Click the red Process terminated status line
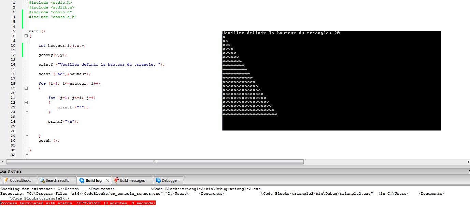This screenshot has width=470, height=209. coord(78,203)
